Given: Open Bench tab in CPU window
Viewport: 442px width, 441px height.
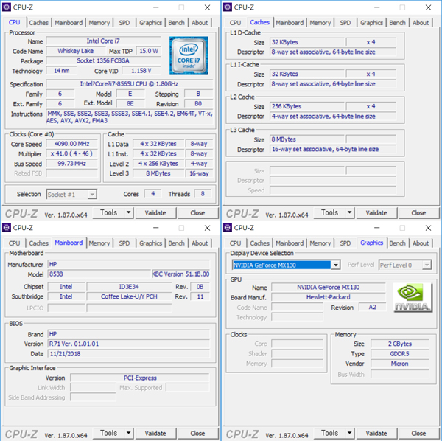Looking at the screenshot, I should (x=177, y=23).
